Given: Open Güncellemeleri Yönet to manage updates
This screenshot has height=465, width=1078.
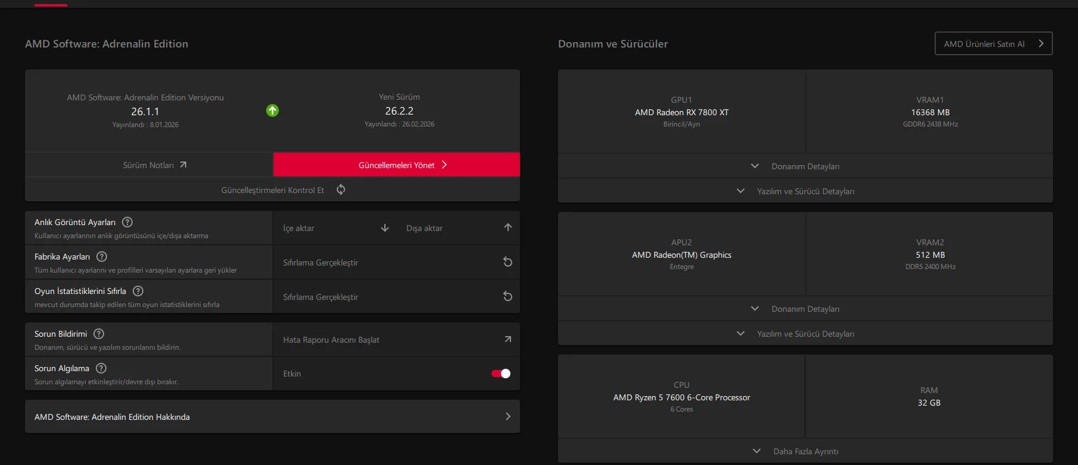Looking at the screenshot, I should (x=397, y=165).
